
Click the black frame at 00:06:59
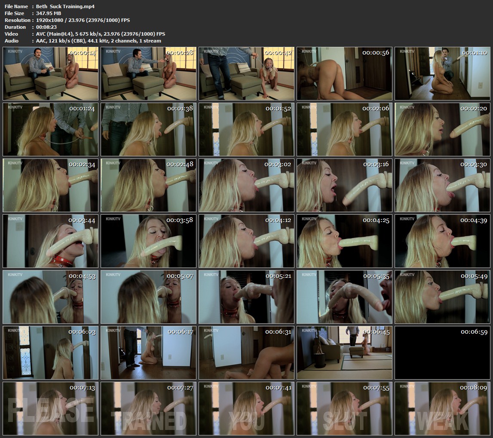[x=442, y=353]
